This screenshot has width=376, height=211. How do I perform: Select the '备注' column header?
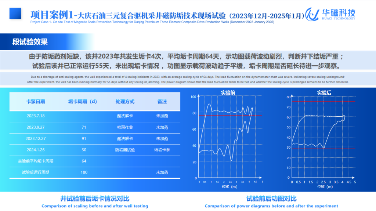(162, 102)
